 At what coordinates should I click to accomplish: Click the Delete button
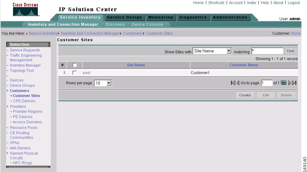(287, 95)
